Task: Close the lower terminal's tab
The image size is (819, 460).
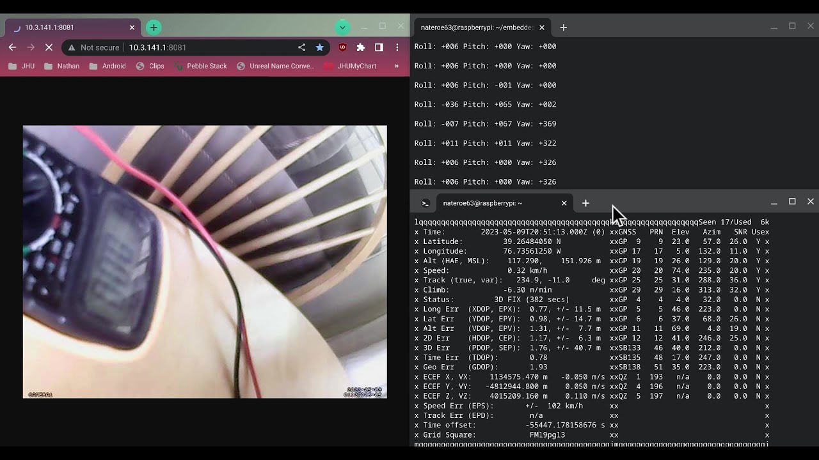Action: coord(564,203)
